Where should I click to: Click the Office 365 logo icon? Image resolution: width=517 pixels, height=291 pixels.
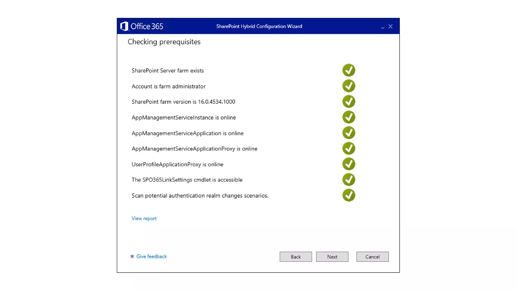(x=124, y=26)
